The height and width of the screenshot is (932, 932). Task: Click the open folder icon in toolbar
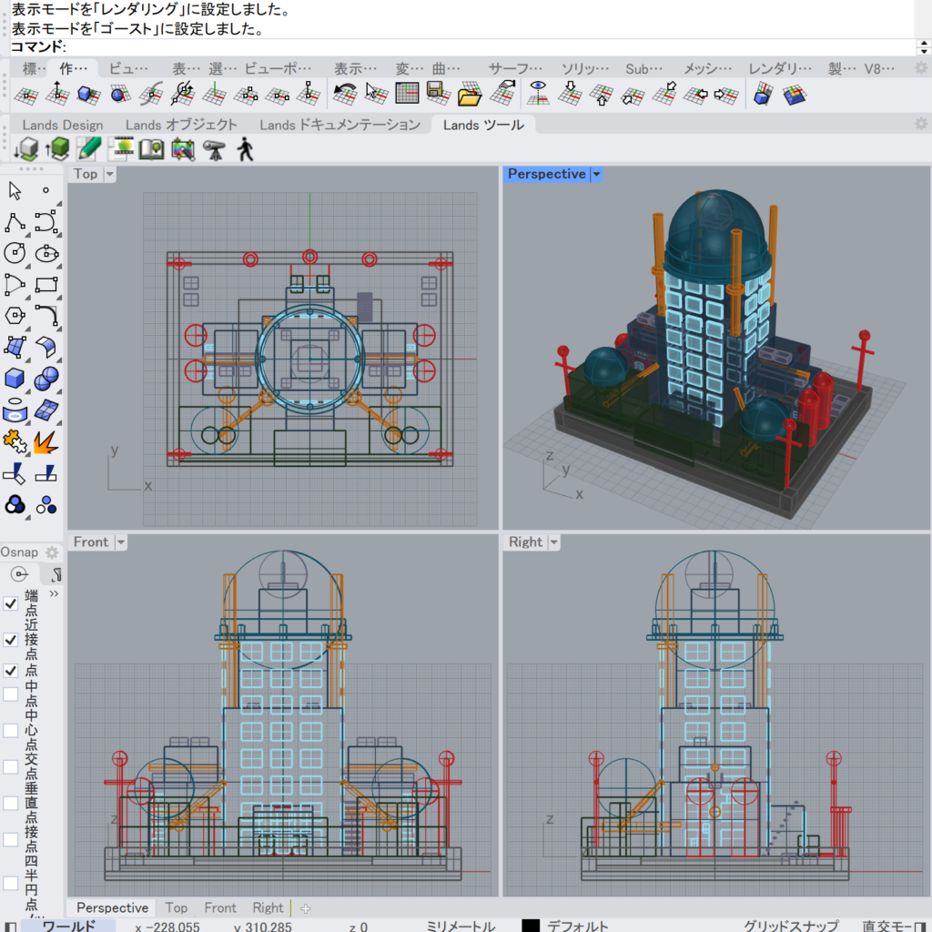469,93
